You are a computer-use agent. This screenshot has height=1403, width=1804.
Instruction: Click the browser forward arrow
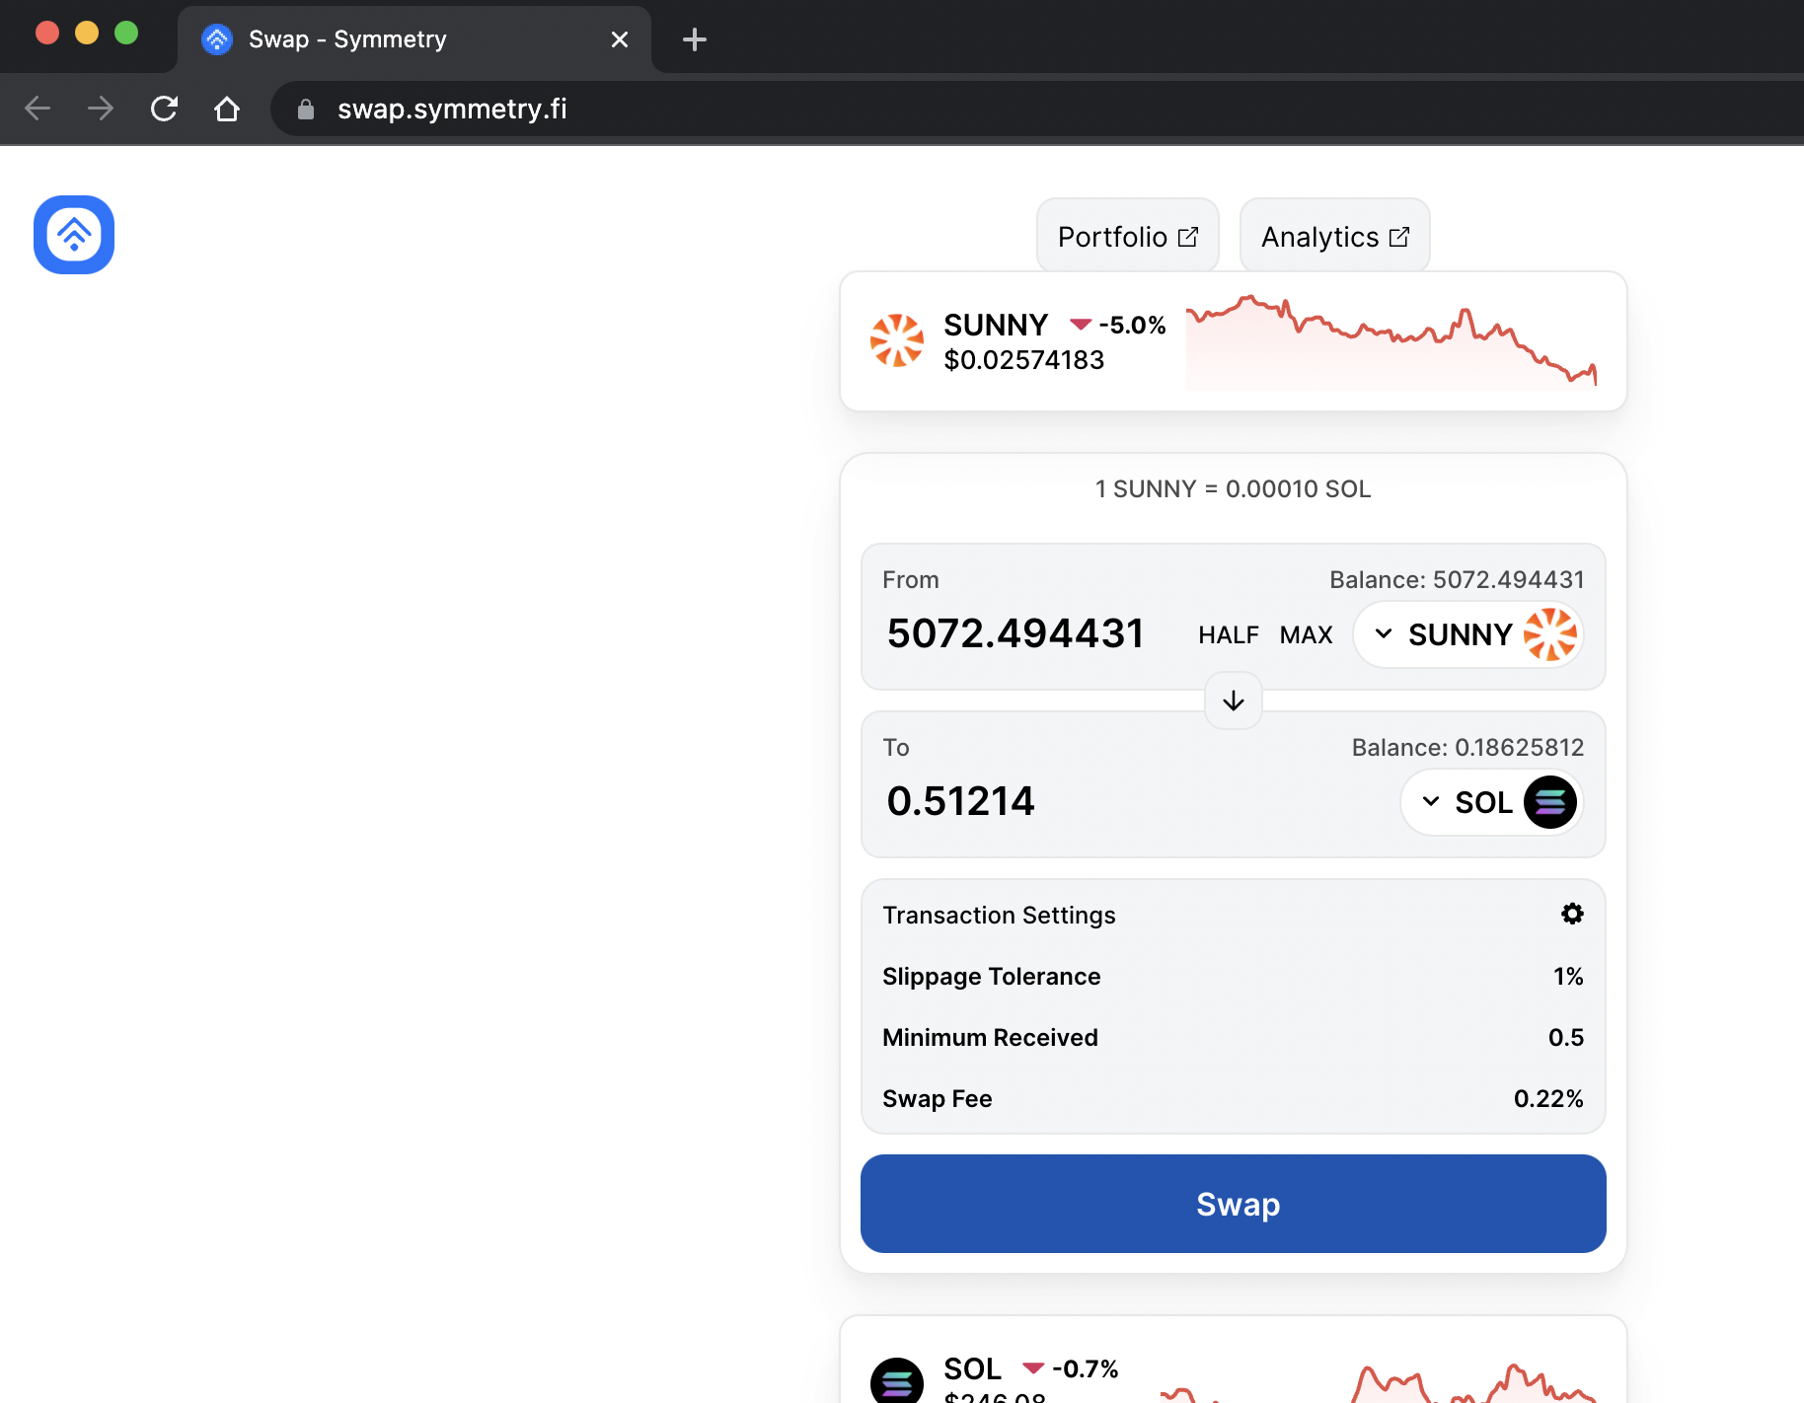[x=101, y=109]
